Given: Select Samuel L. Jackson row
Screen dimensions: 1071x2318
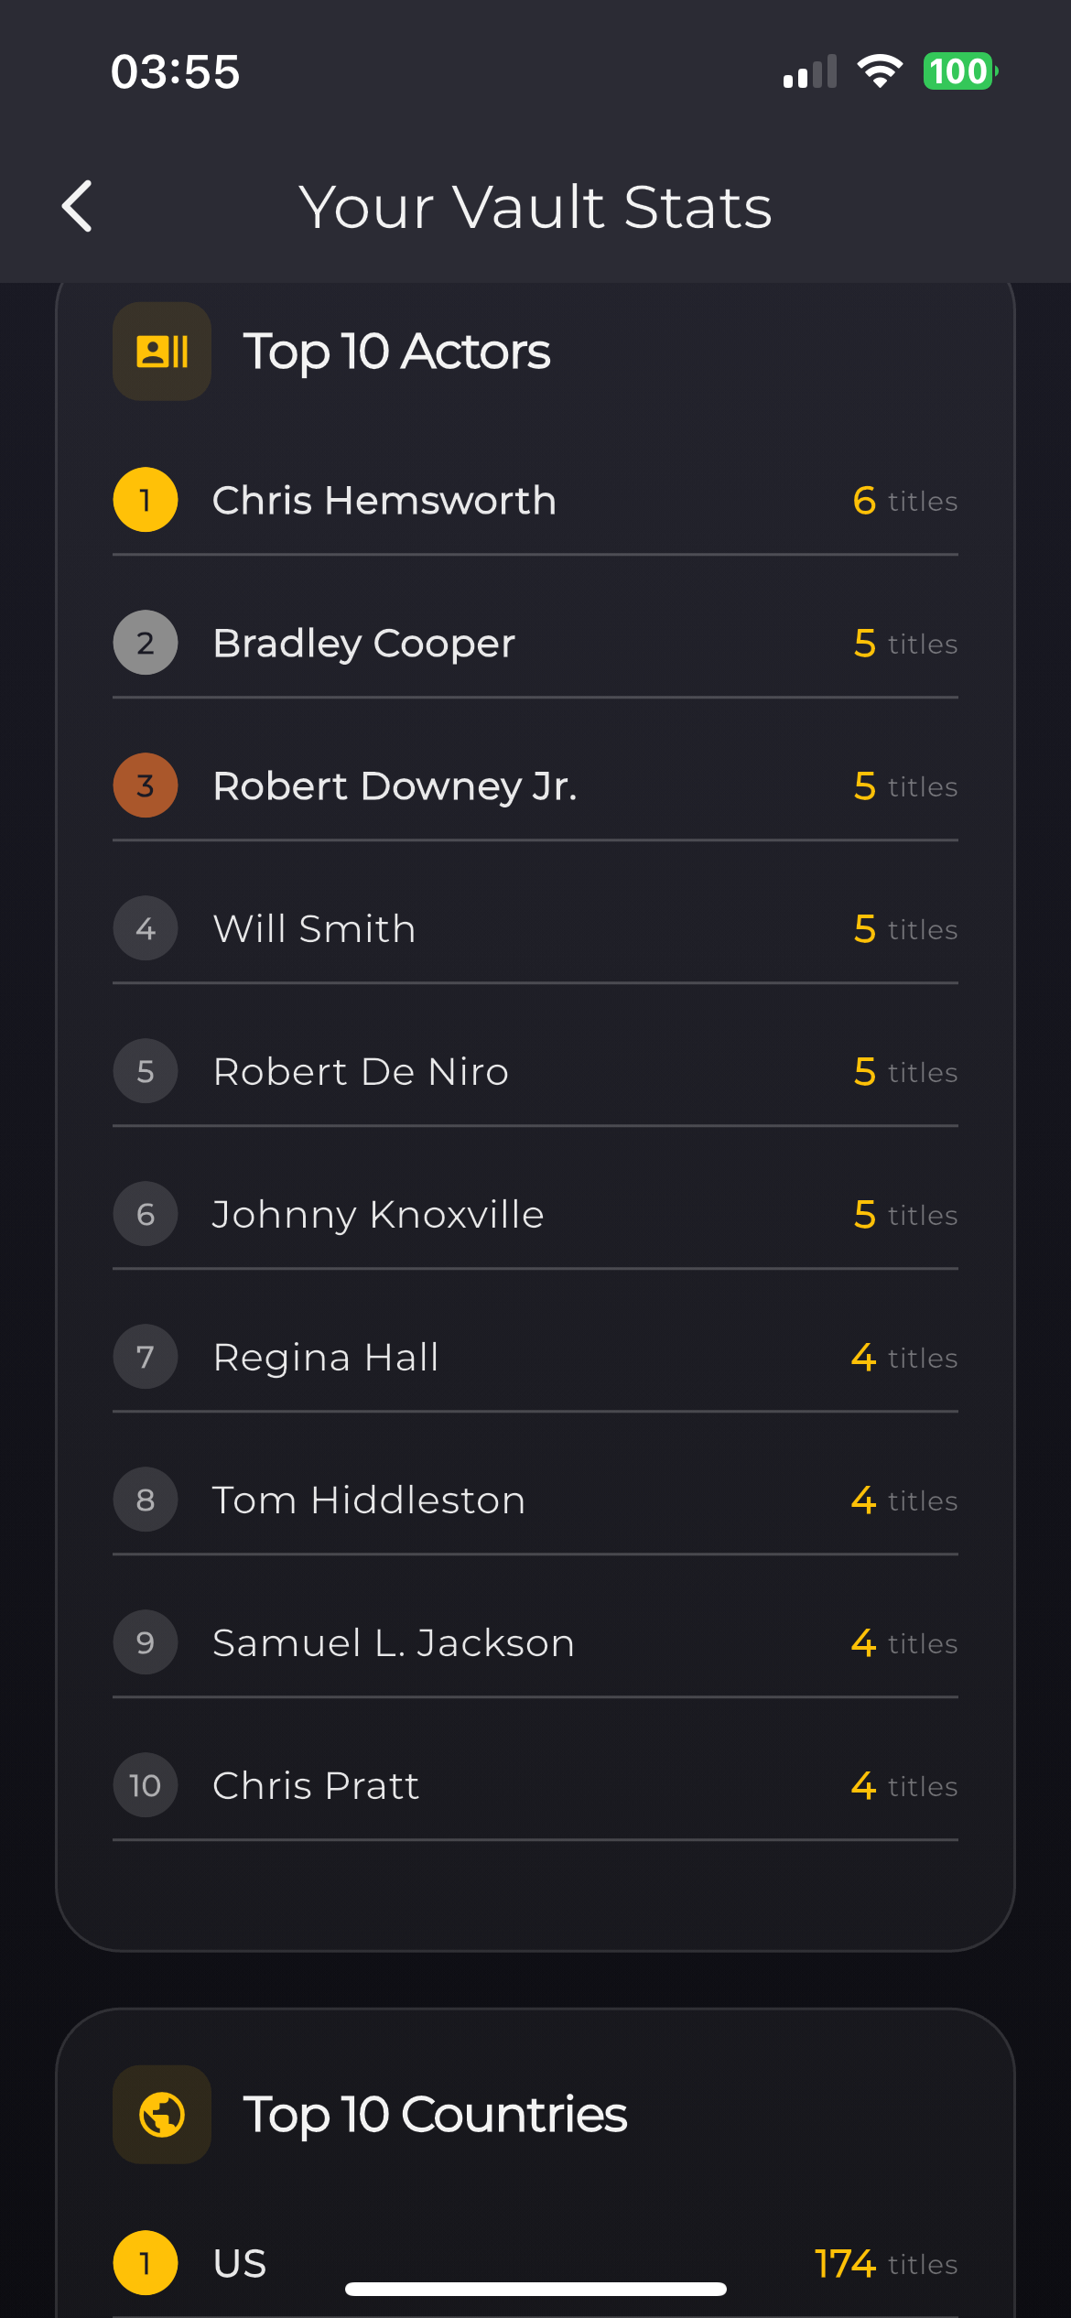Looking at the screenshot, I should click(394, 1643).
